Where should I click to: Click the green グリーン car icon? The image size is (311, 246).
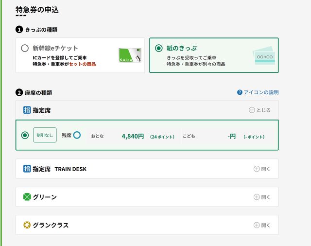coord(27,197)
